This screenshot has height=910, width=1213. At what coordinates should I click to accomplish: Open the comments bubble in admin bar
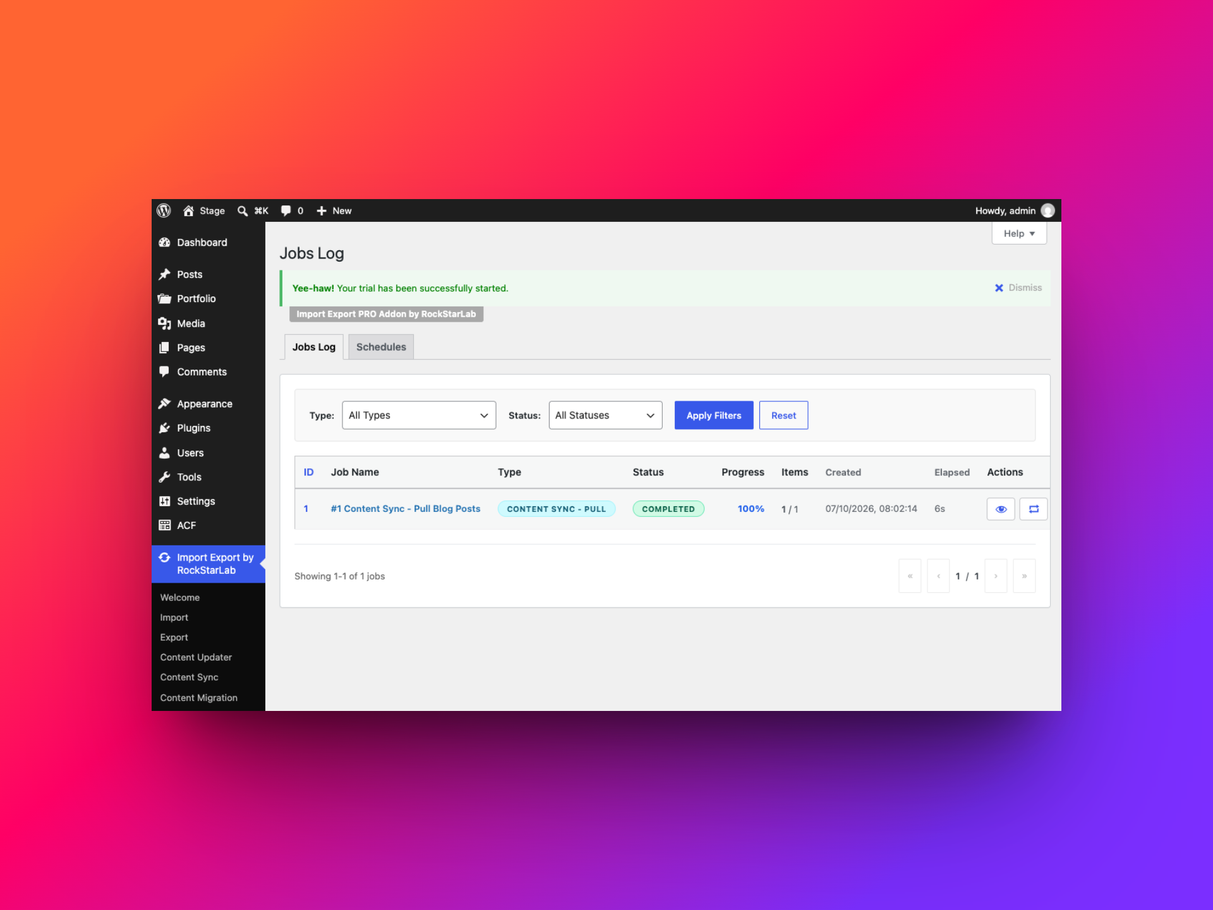point(292,210)
